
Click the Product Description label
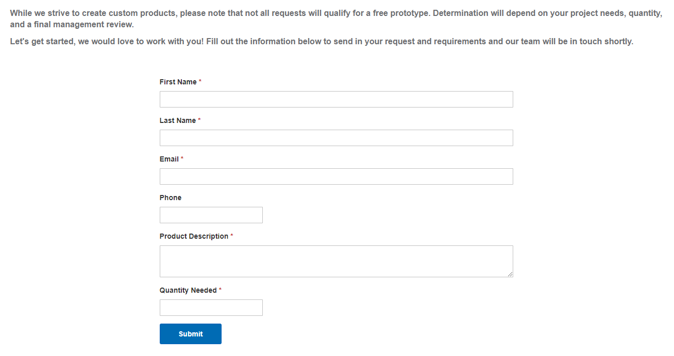(194, 236)
